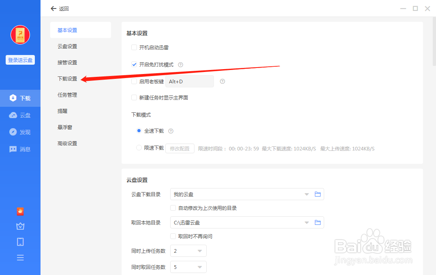Click the Alt+D boss key input field
The width and height of the screenshot is (436, 275).
point(189,81)
